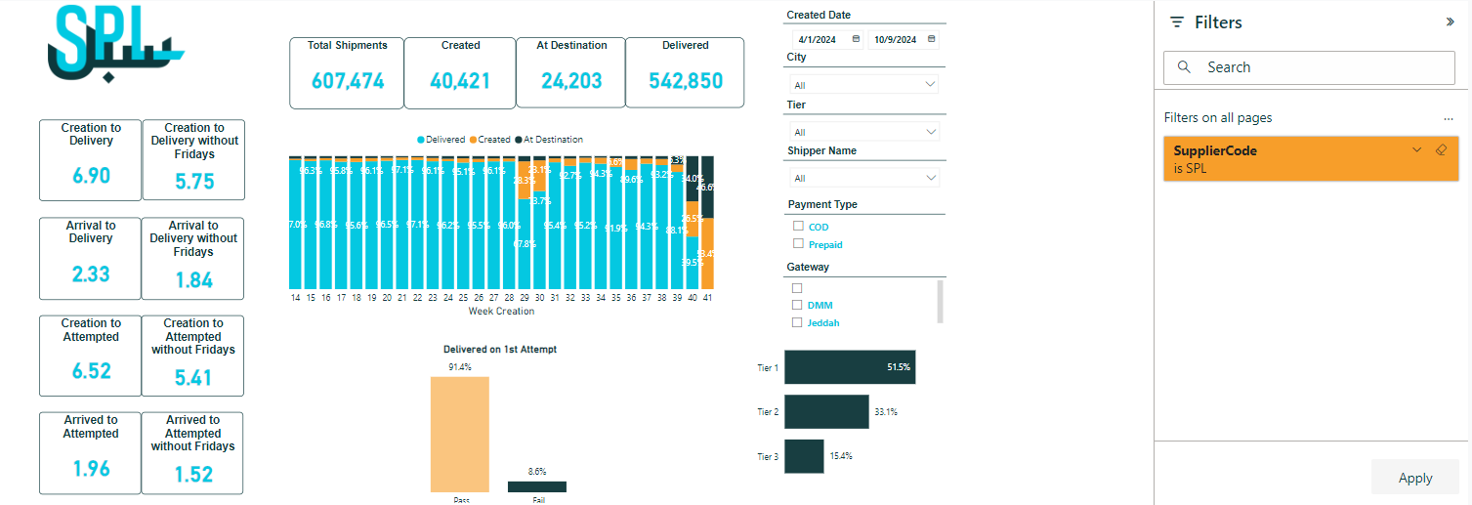Check the Prepaid payment type box
Image resolution: width=1472 pixels, height=505 pixels.
[798, 244]
